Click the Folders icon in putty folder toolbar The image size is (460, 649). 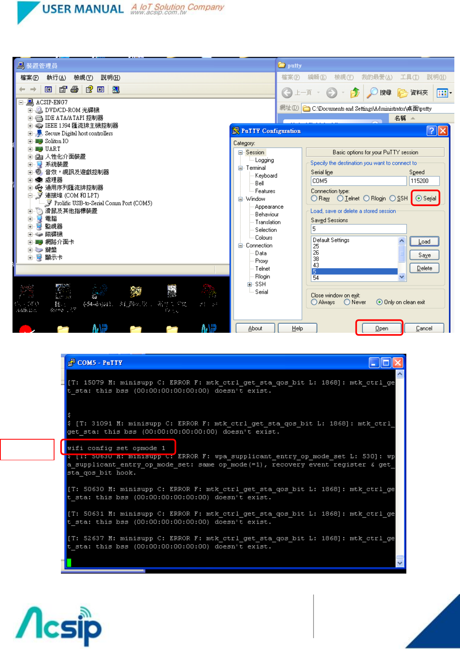403,93
